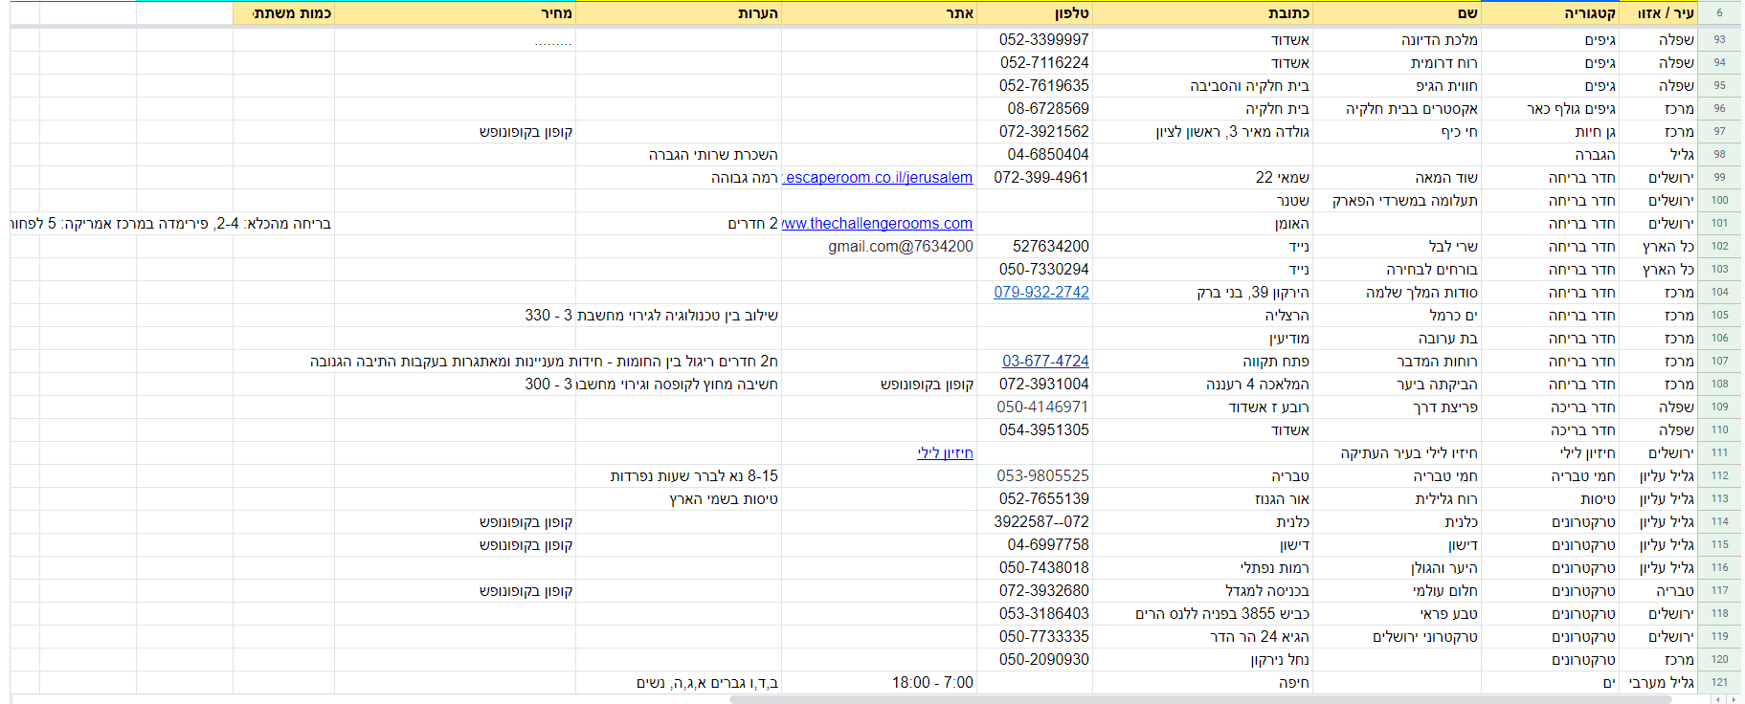Open the escaperoom.co.il/jerusalem link
The height and width of the screenshot is (704, 1745).
coord(878,178)
